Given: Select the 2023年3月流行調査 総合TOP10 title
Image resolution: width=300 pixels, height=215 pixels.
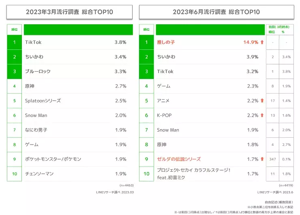Looking at the screenshot, I should click(x=69, y=12).
